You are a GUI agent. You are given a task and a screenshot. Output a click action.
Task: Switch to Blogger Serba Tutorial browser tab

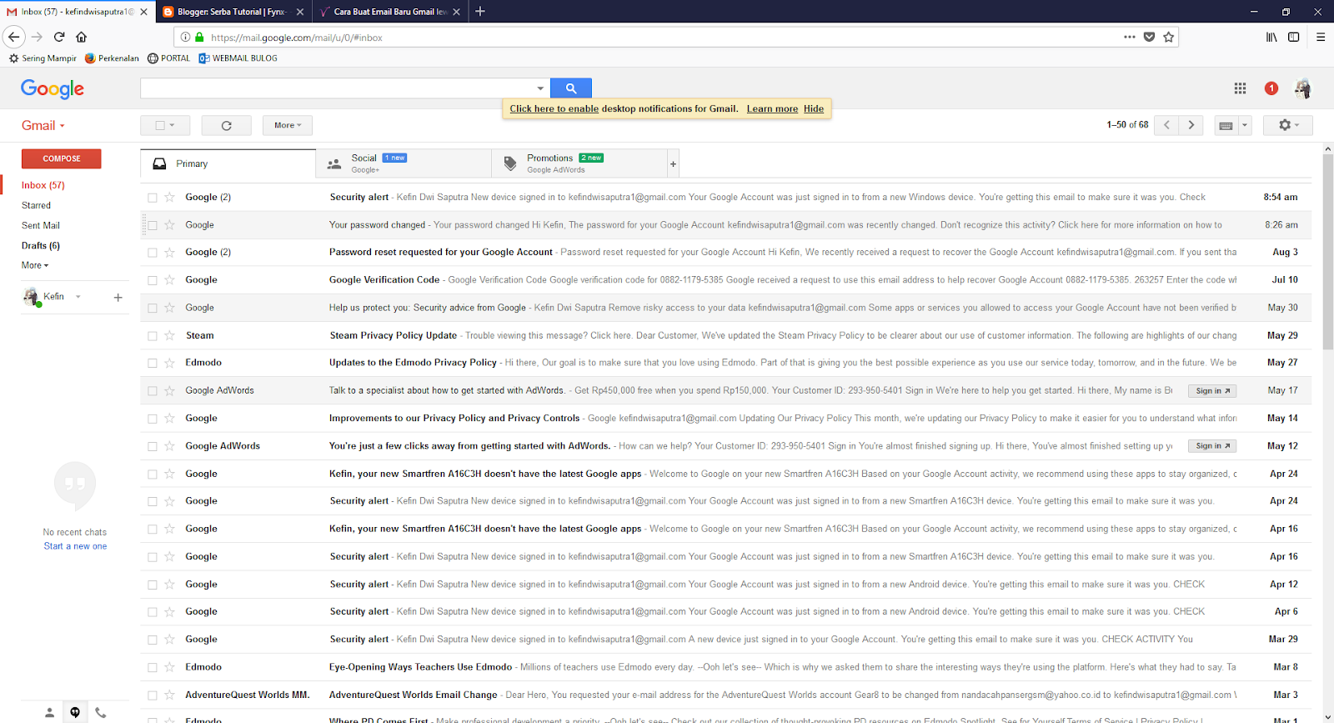point(233,12)
